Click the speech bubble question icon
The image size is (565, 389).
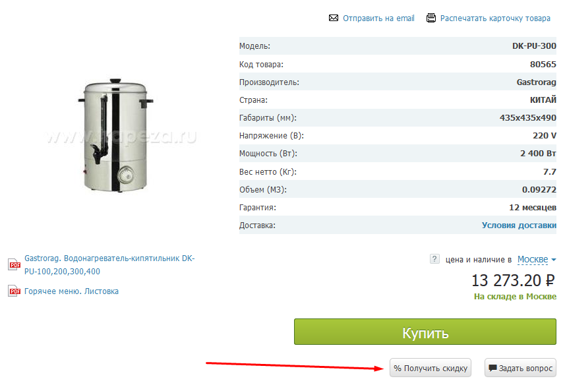pyautogui.click(x=492, y=368)
